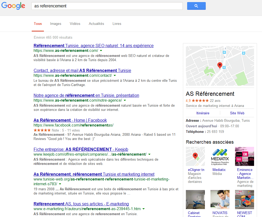Viewport: 262px width, 217px height.
Task: Click the 'NOVATIS' related search link
Action: (x=220, y=213)
